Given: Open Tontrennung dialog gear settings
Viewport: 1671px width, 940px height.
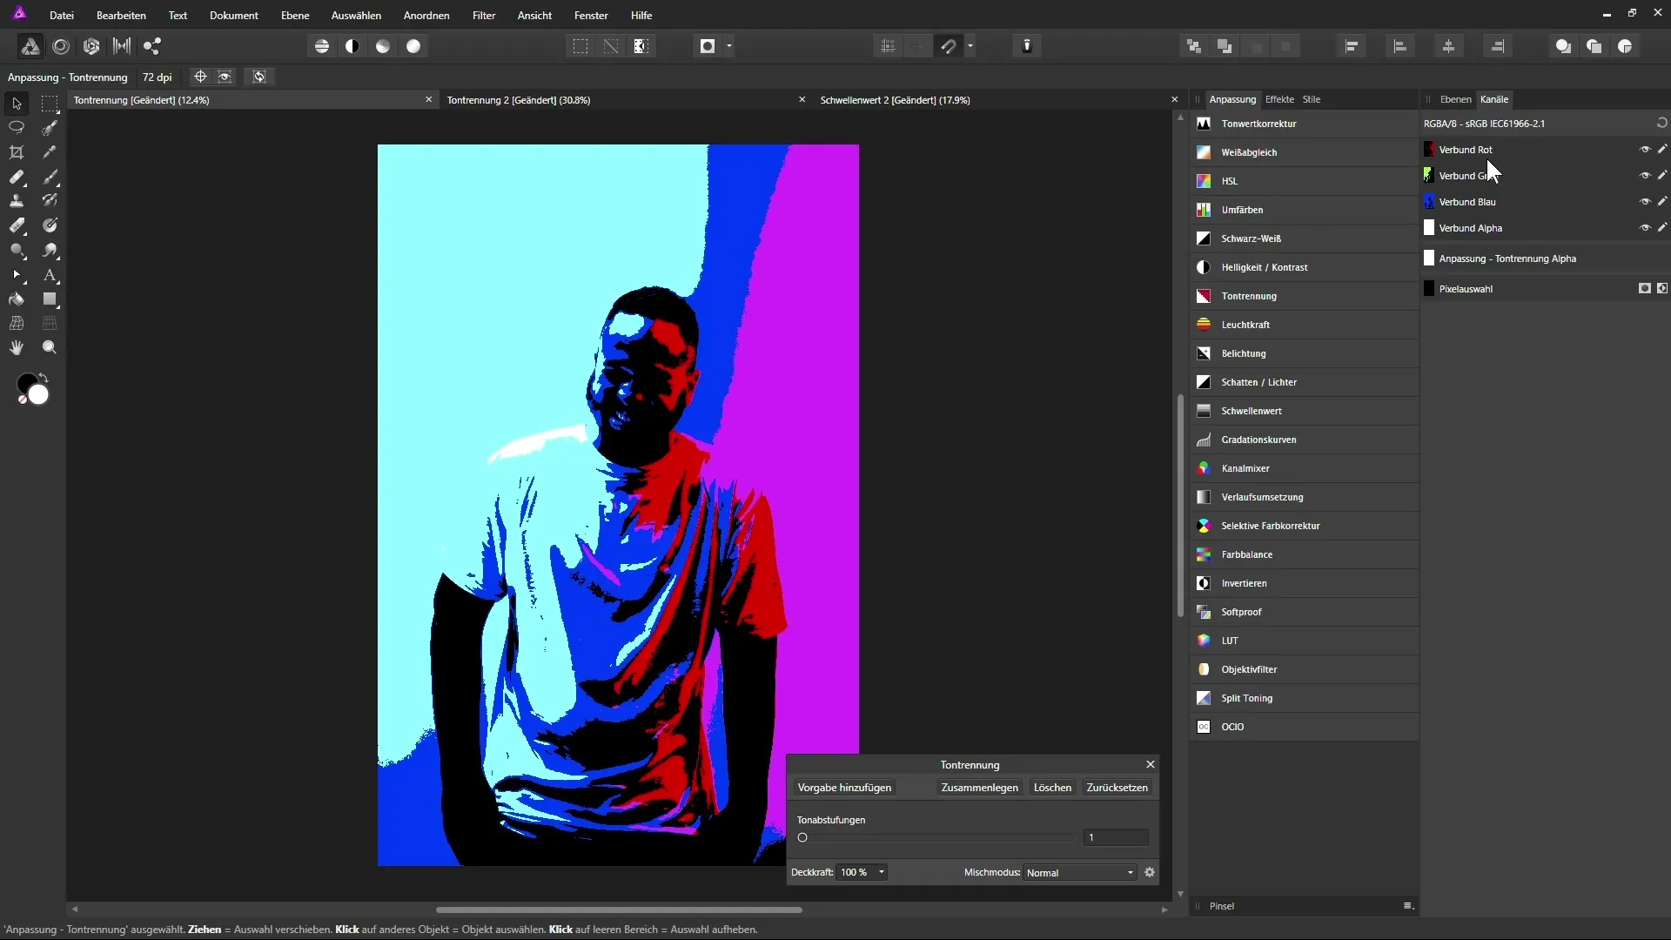Looking at the screenshot, I should [1150, 872].
